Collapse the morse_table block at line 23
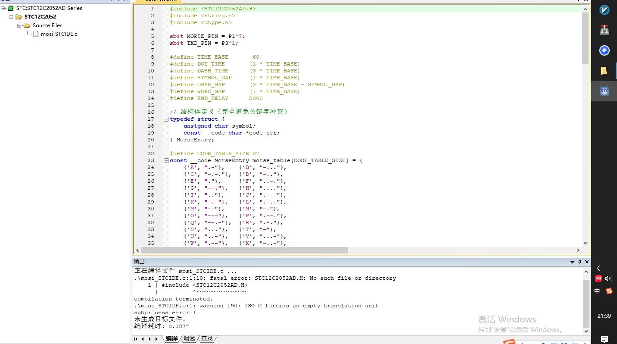617x344 pixels. (166, 160)
